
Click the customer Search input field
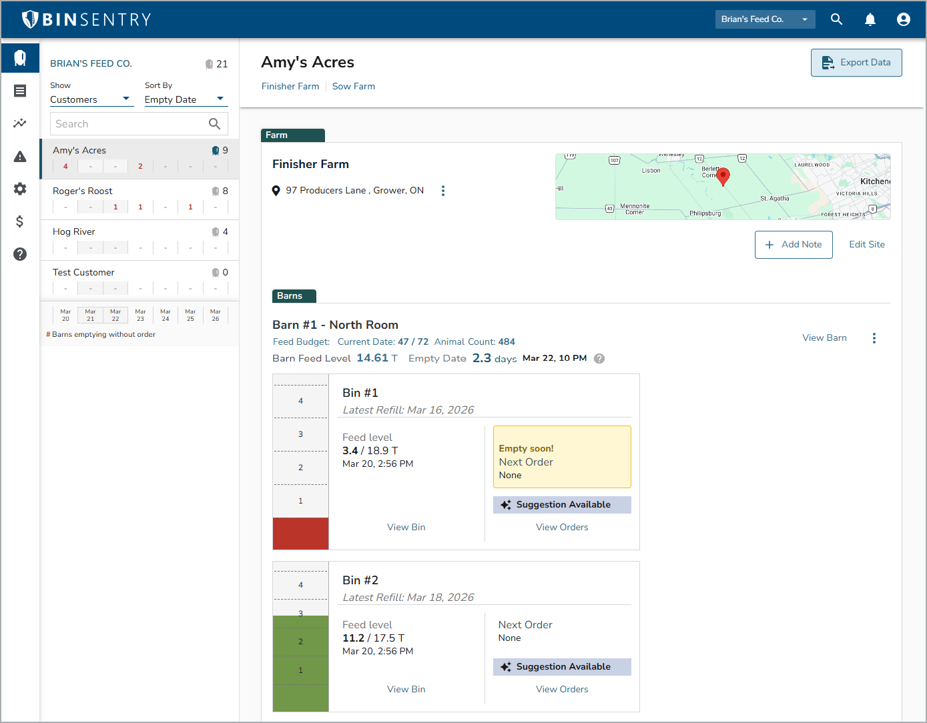tap(130, 124)
